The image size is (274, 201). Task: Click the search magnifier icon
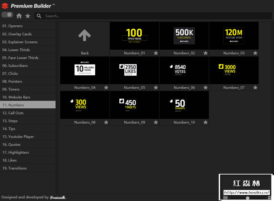coord(39,16)
